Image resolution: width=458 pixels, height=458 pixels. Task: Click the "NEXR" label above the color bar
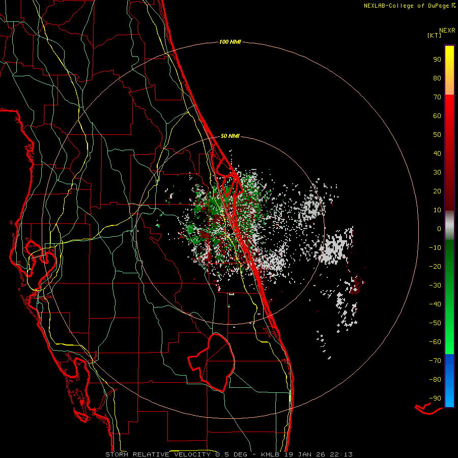tap(447, 31)
